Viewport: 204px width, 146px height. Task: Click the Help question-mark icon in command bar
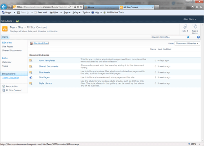point(93,13)
